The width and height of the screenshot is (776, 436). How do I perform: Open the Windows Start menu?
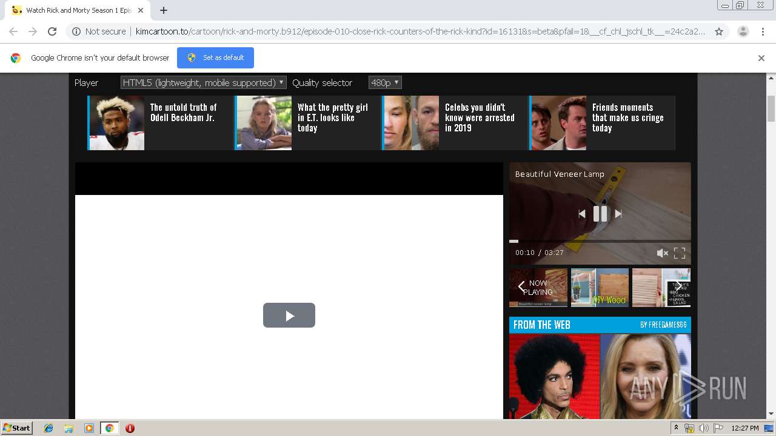pyautogui.click(x=17, y=428)
